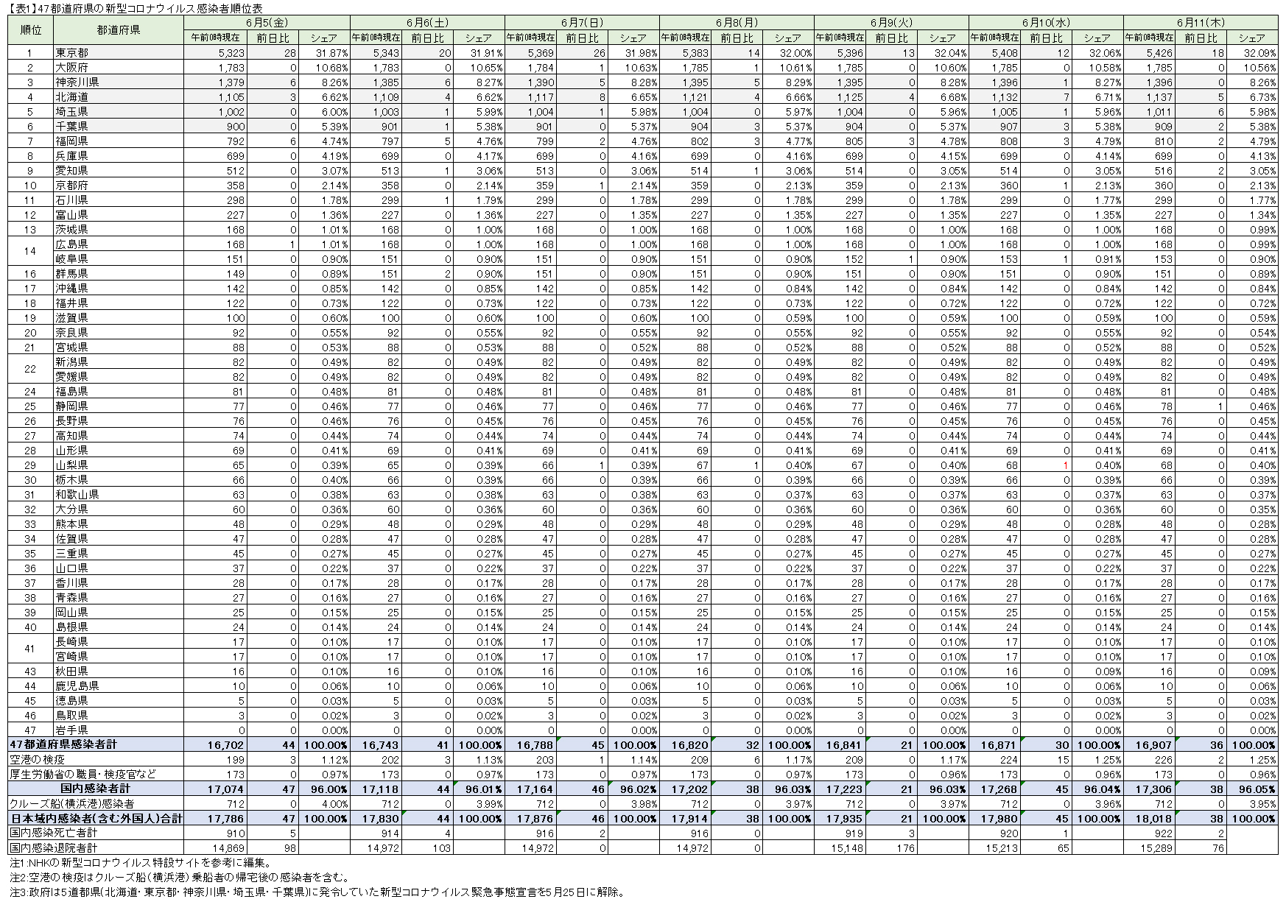Image resolution: width=1286 pixels, height=899 pixels.
Task: Select the 千葉県 prefecture cell
Action: (x=119, y=126)
